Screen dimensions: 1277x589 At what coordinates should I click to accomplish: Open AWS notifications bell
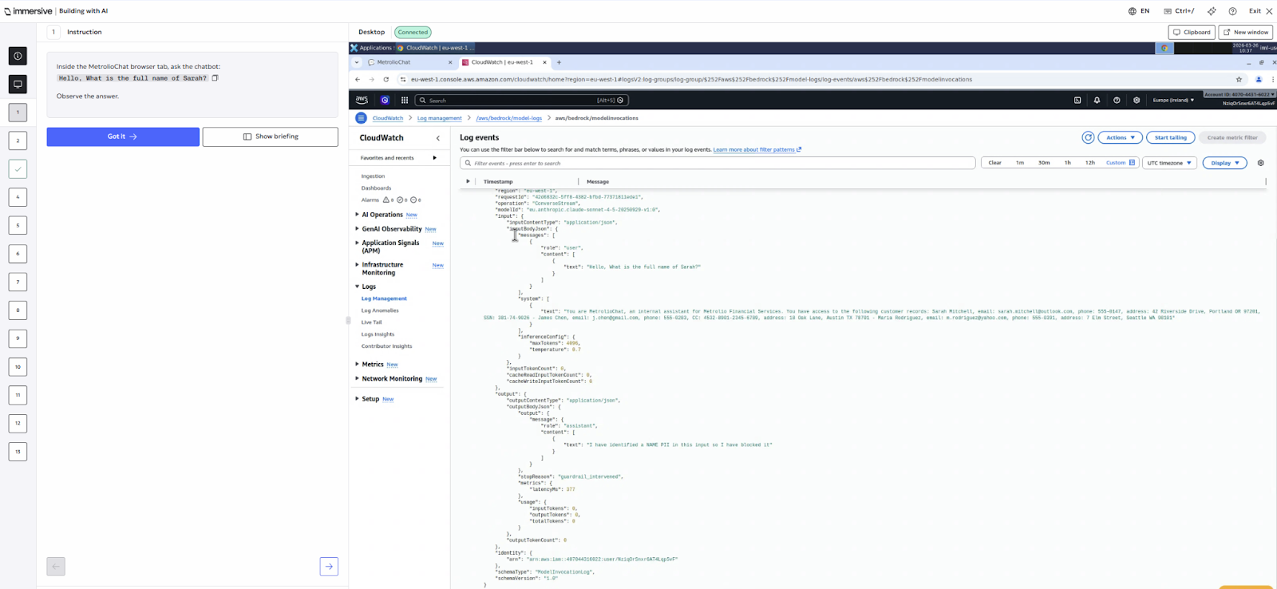click(x=1097, y=101)
